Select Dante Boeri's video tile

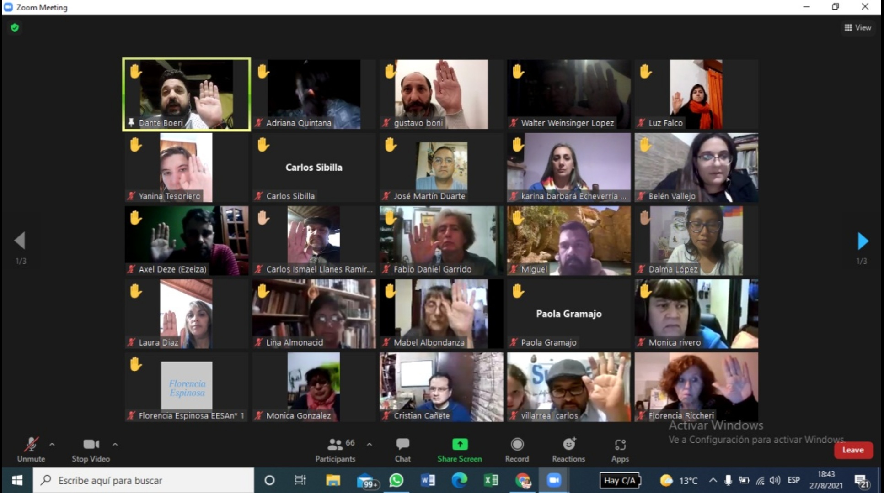tap(187, 94)
